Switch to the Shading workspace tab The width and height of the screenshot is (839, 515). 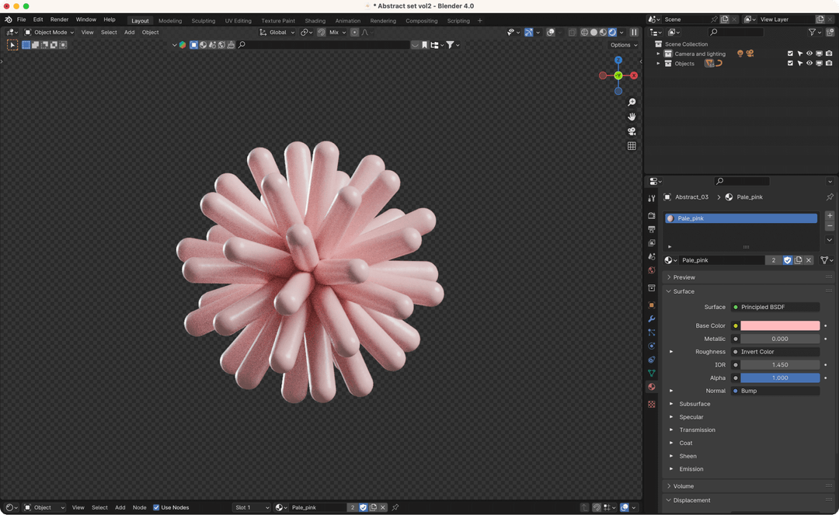point(315,21)
